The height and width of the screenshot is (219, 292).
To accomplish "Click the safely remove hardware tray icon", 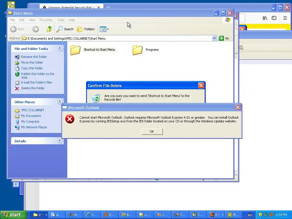I will (265, 215).
